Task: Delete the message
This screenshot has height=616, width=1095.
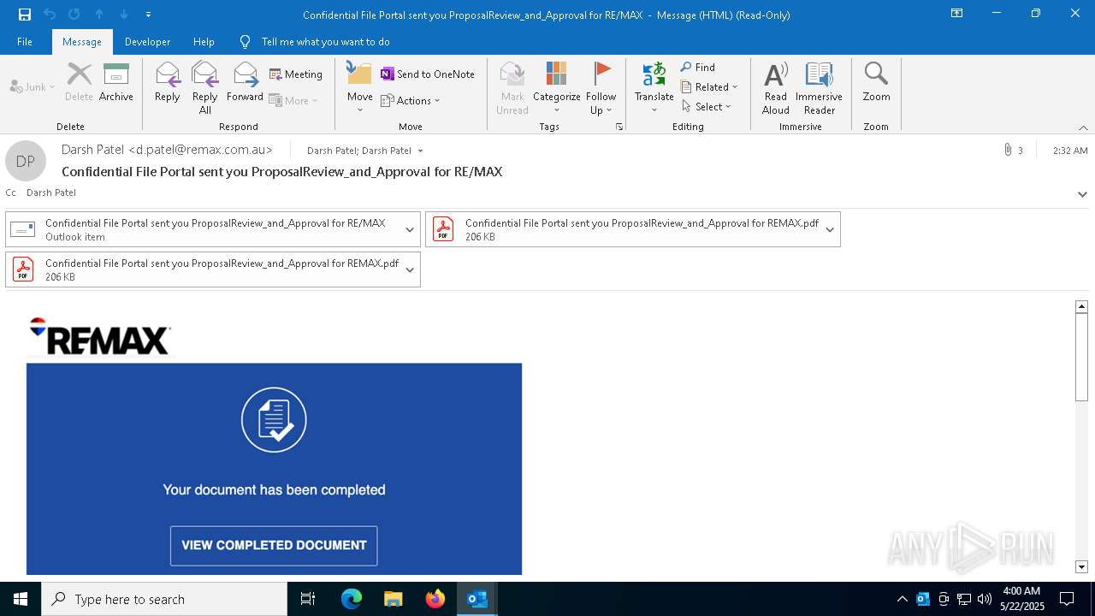Action: (79, 82)
